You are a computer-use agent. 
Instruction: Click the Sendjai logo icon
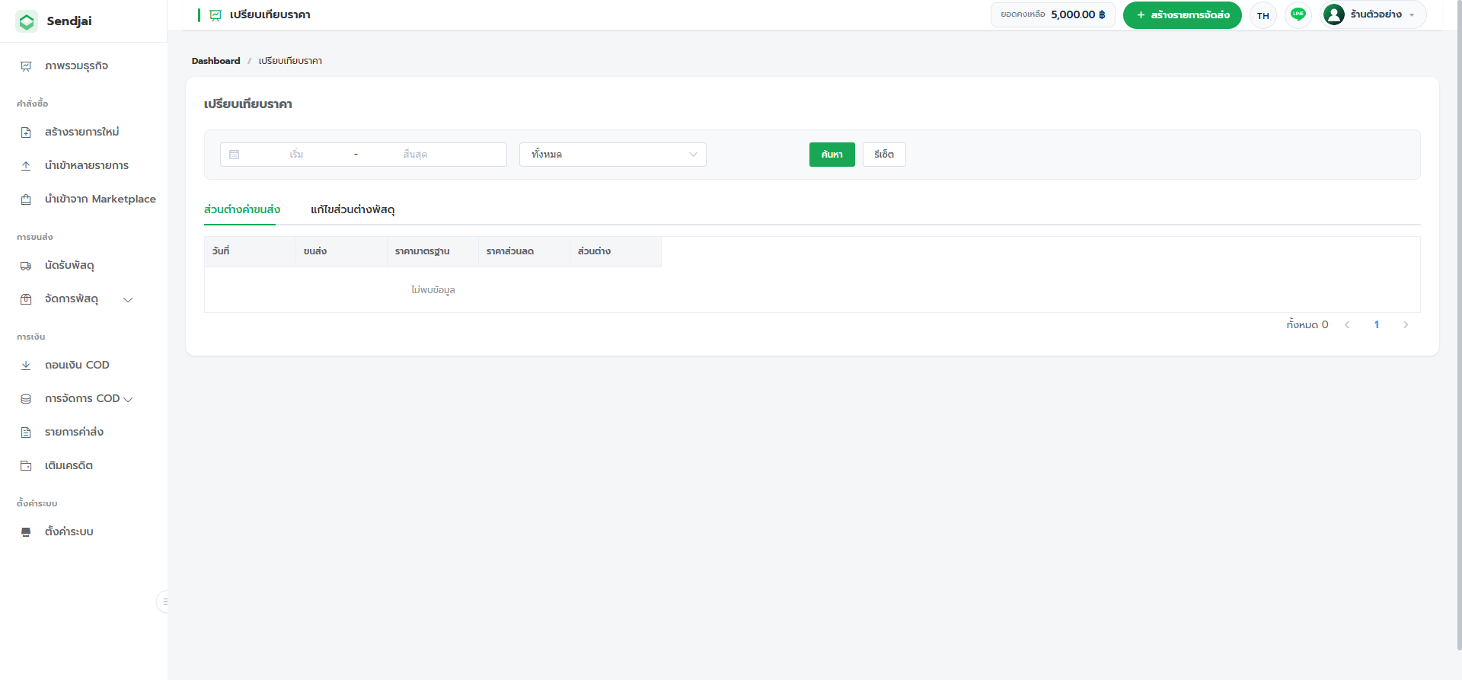click(27, 21)
